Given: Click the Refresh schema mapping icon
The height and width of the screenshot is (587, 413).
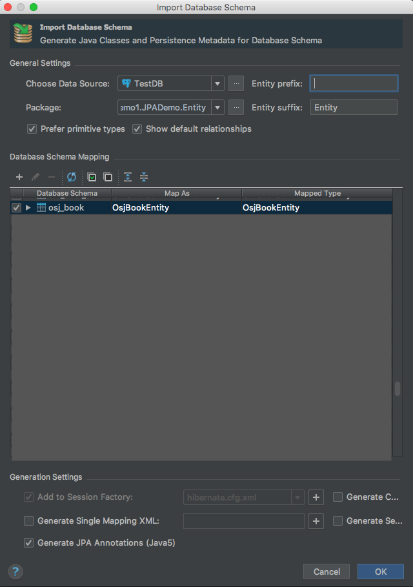Looking at the screenshot, I should click(72, 177).
